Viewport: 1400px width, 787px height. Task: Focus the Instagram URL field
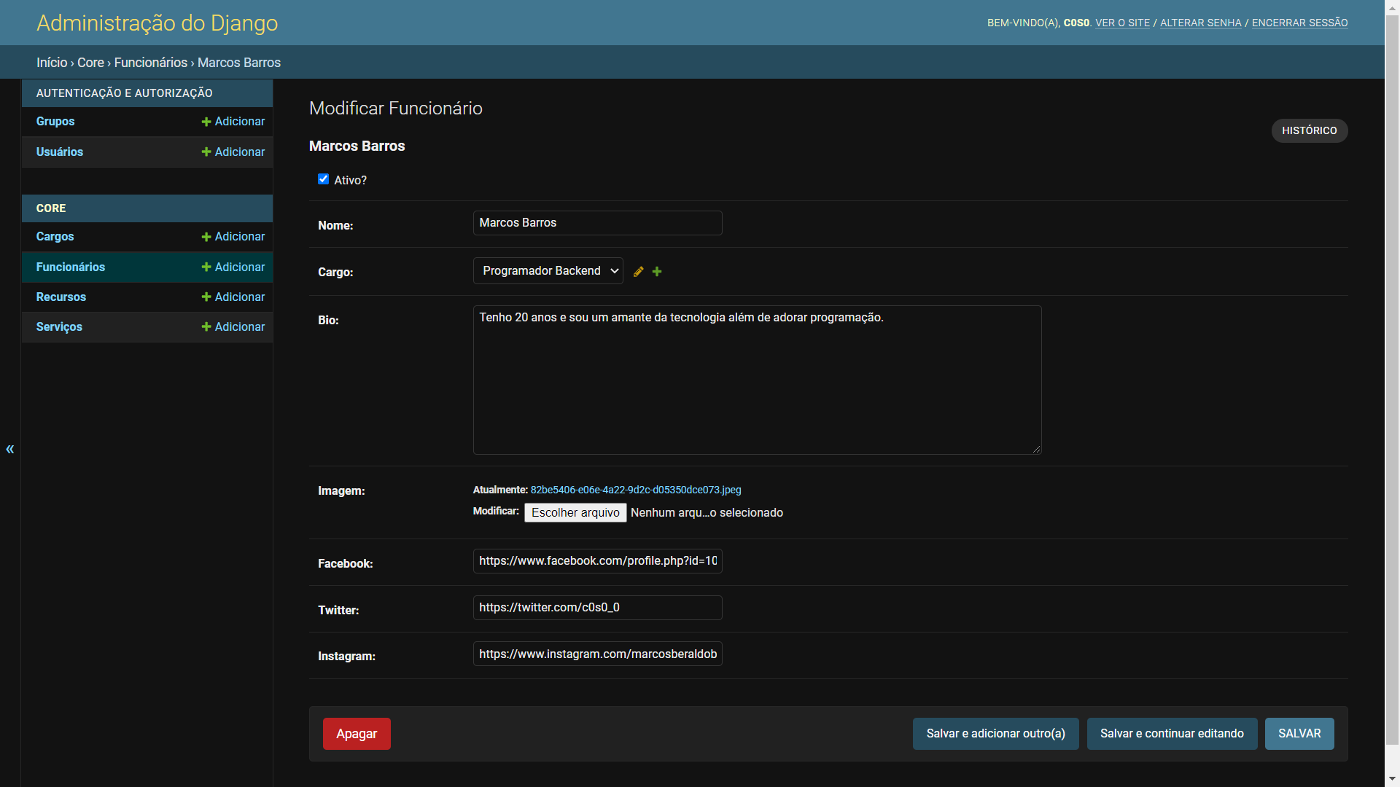click(598, 654)
